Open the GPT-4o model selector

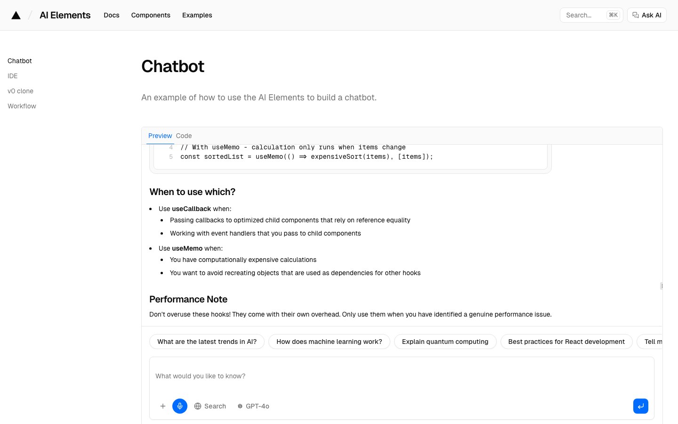tap(253, 406)
